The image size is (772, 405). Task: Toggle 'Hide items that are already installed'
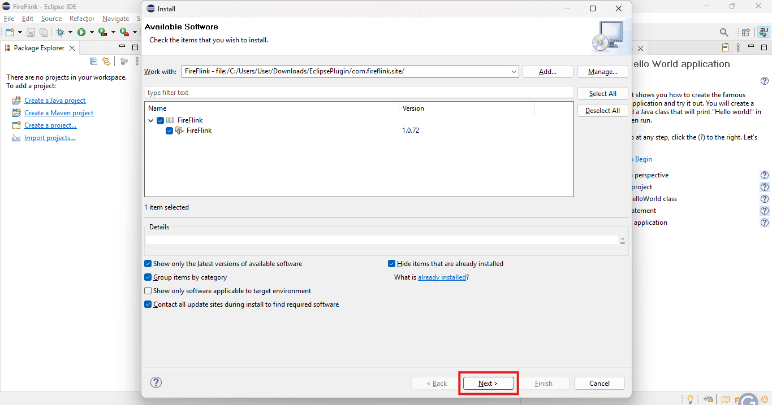pyautogui.click(x=392, y=264)
